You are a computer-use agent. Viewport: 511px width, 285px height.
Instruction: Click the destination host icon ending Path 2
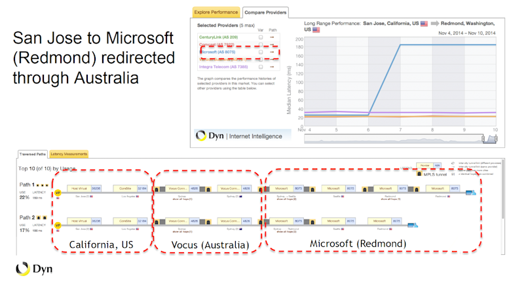click(413, 225)
